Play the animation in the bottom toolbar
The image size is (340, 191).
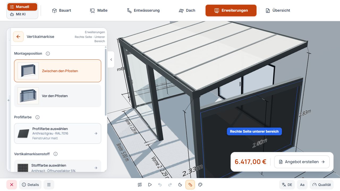(x=150, y=185)
